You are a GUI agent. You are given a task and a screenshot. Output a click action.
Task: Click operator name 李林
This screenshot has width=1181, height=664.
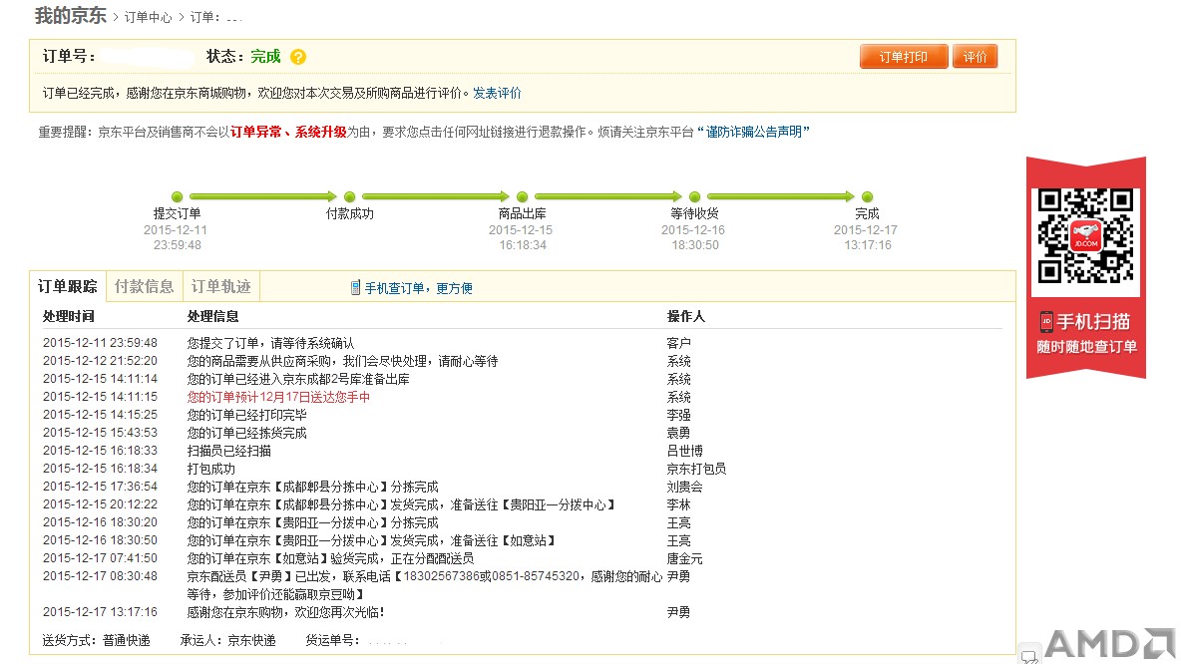[x=678, y=505]
